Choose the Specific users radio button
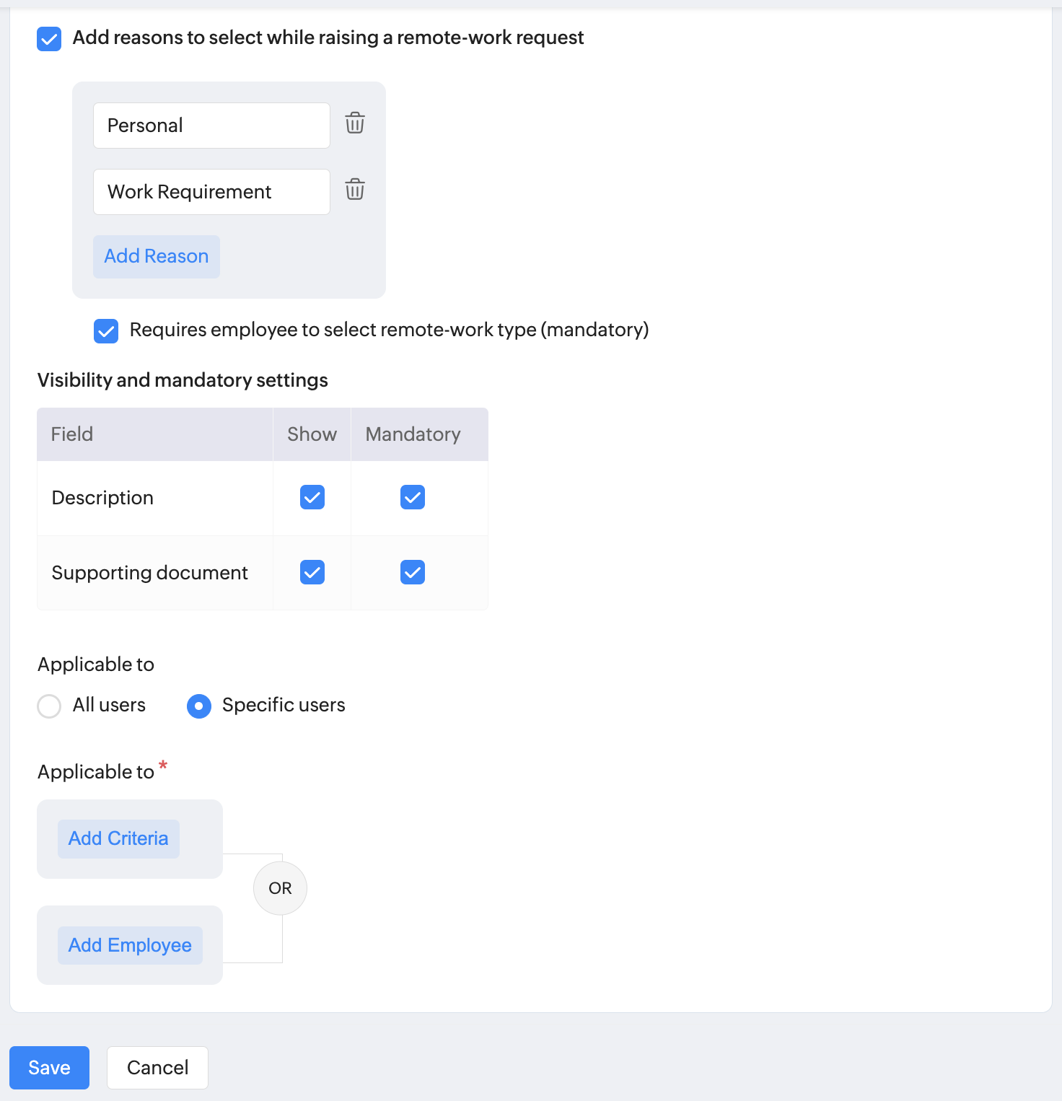 [x=199, y=706]
